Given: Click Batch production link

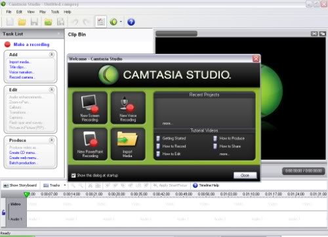Looking at the screenshot, I should point(24,163).
